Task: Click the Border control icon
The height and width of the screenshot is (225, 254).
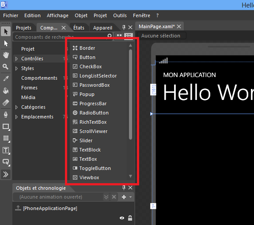Action: click(75, 48)
